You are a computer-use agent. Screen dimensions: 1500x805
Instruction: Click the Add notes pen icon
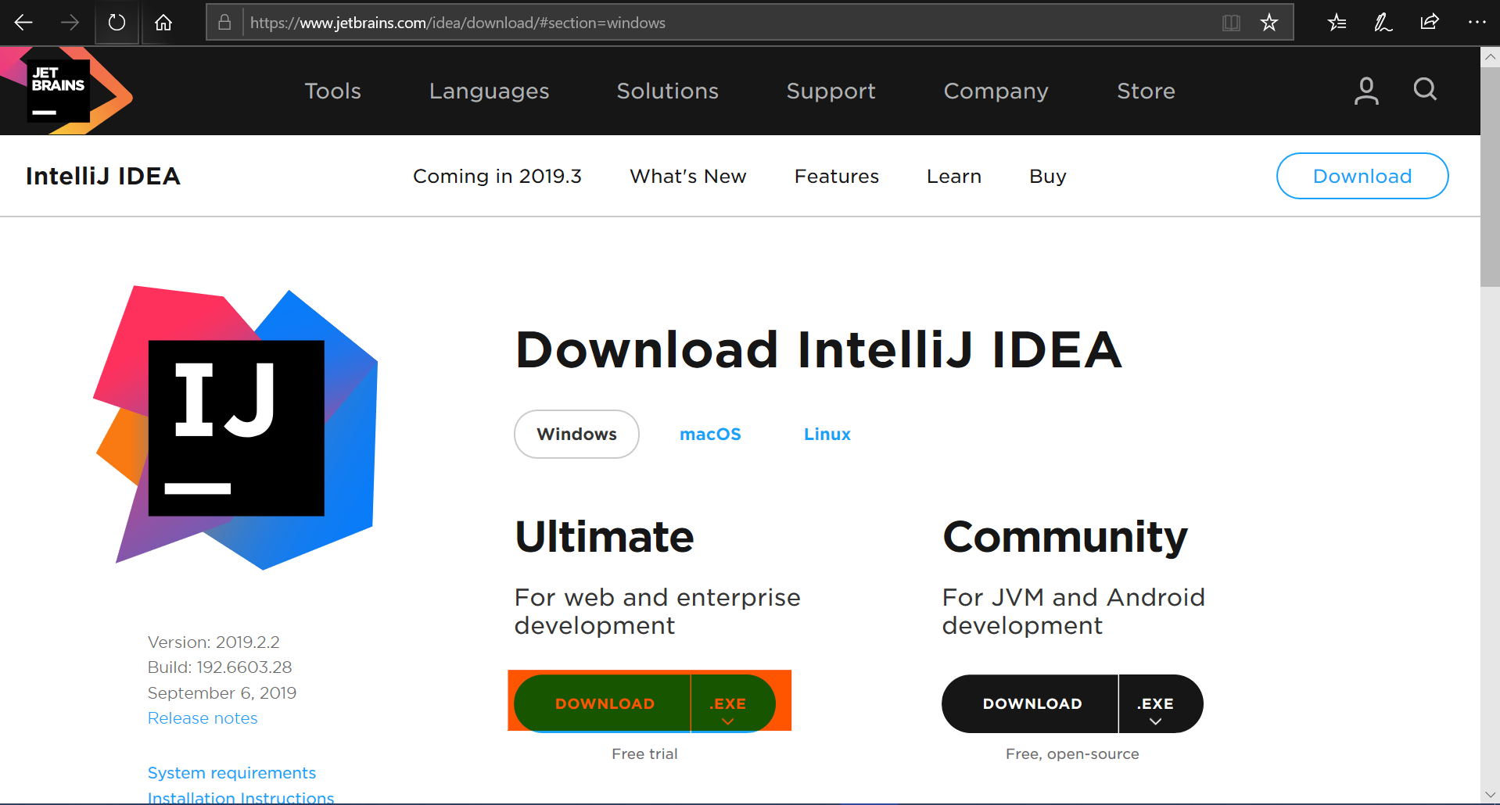point(1383,23)
